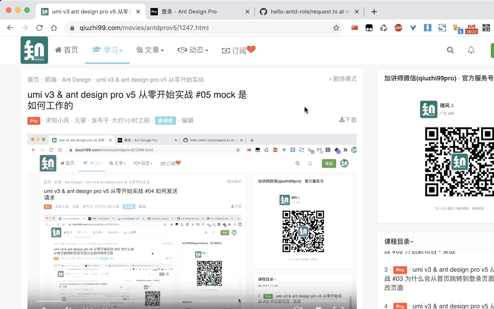Open author 求知小风's profile link
The image size is (494, 309).
click(57, 120)
